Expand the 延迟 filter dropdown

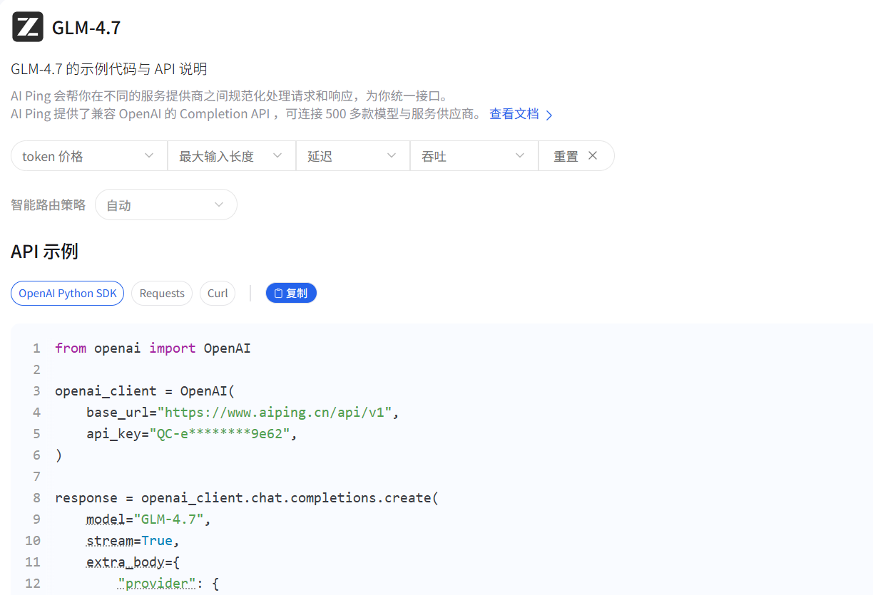coord(353,156)
